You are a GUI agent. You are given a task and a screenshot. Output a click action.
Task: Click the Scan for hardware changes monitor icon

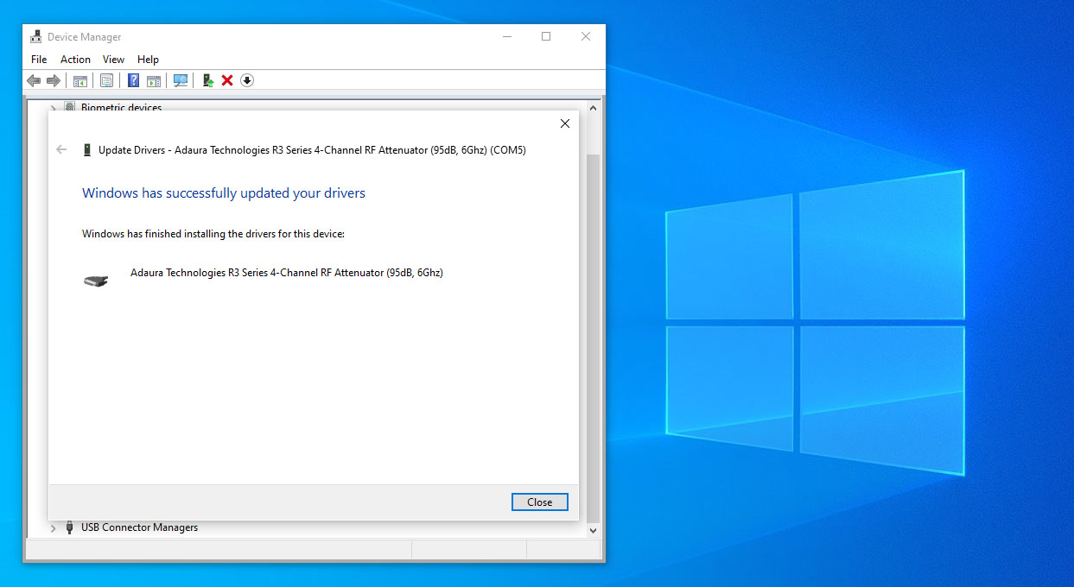[x=181, y=80]
